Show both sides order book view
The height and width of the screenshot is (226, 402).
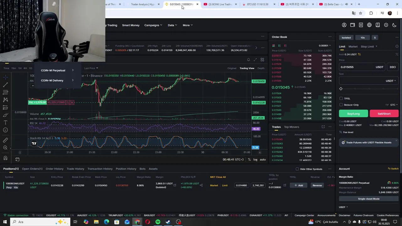point(273,46)
